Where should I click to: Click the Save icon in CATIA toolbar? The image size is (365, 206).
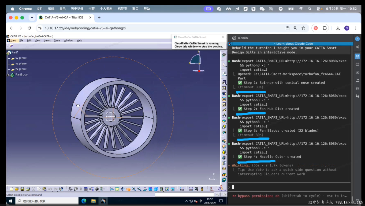[22, 189]
